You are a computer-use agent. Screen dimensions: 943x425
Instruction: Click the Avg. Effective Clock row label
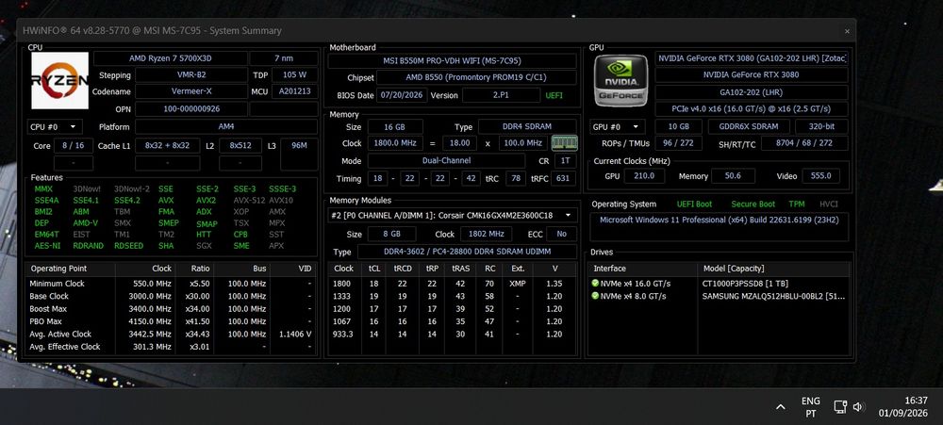click(65, 347)
